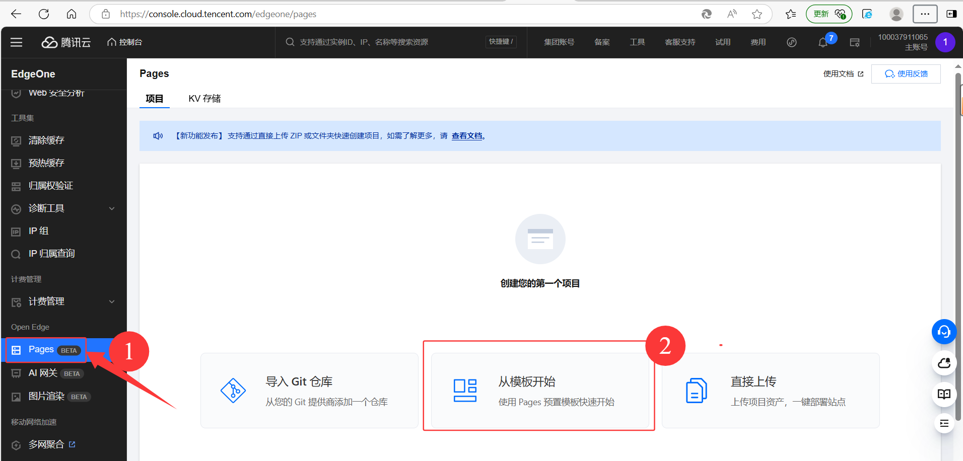Viewport: 963px width, 461px height.
Task: Click the site info lock icon
Action: [106, 14]
